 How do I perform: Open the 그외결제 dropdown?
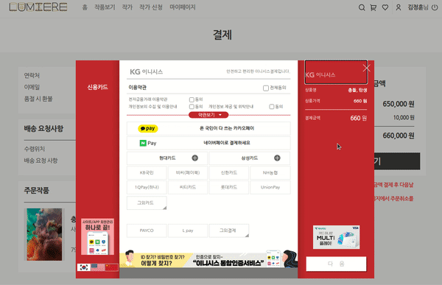(x=229, y=231)
